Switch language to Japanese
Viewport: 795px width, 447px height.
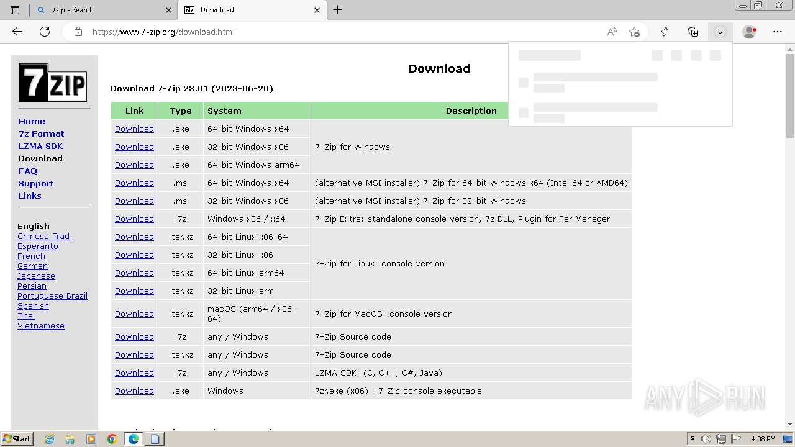pos(36,276)
